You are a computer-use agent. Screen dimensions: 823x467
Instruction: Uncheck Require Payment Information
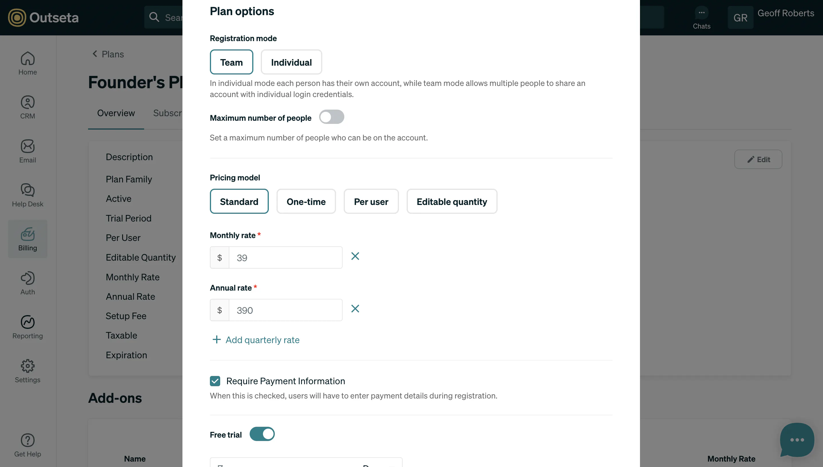(215, 381)
